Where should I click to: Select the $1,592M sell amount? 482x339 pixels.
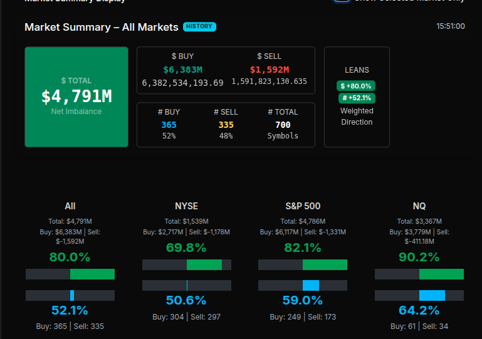[269, 70]
